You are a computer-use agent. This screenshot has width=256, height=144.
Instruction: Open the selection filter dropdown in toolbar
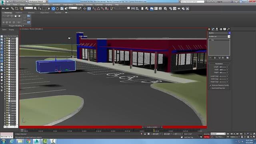pos(29,8)
